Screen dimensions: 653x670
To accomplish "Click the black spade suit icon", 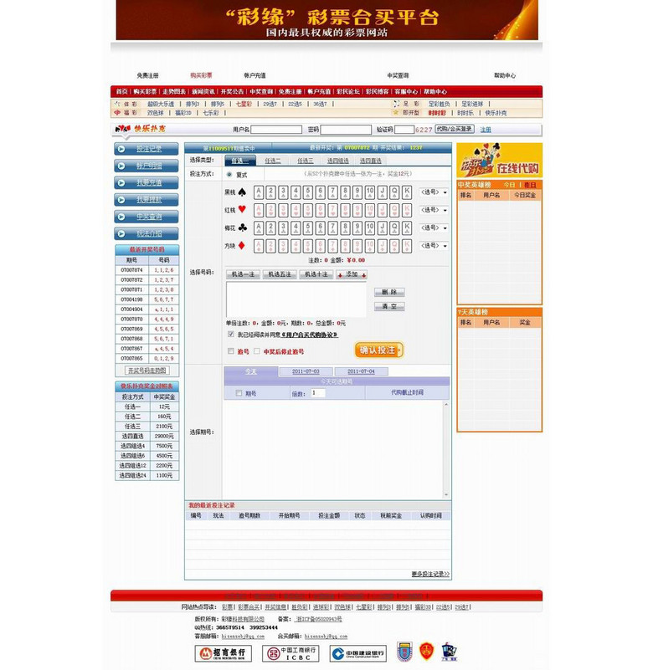I will point(242,192).
